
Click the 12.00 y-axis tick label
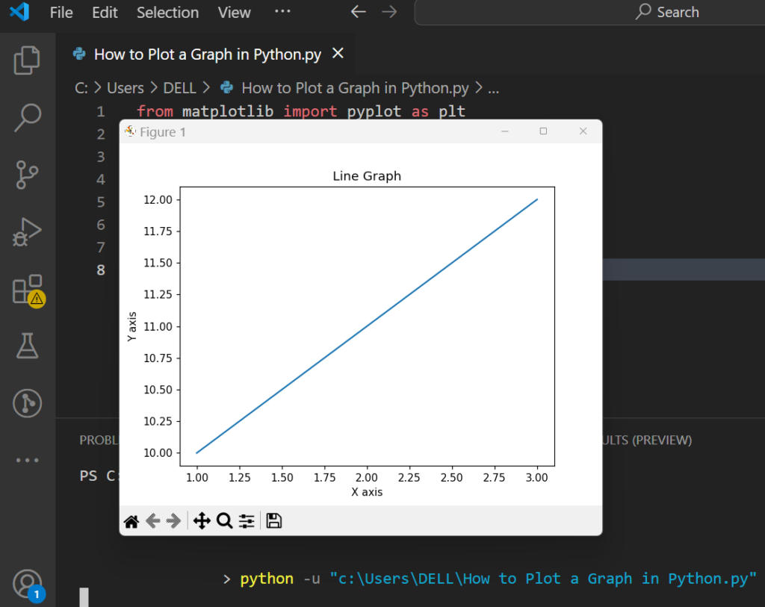[158, 199]
